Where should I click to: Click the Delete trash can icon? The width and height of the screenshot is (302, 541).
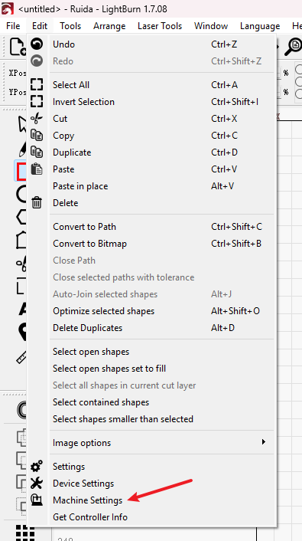click(37, 202)
